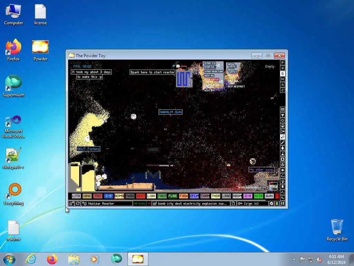The width and height of the screenshot is (354, 266).
Task: Open the Force elements category with the arrows icon
Action: (282, 131)
